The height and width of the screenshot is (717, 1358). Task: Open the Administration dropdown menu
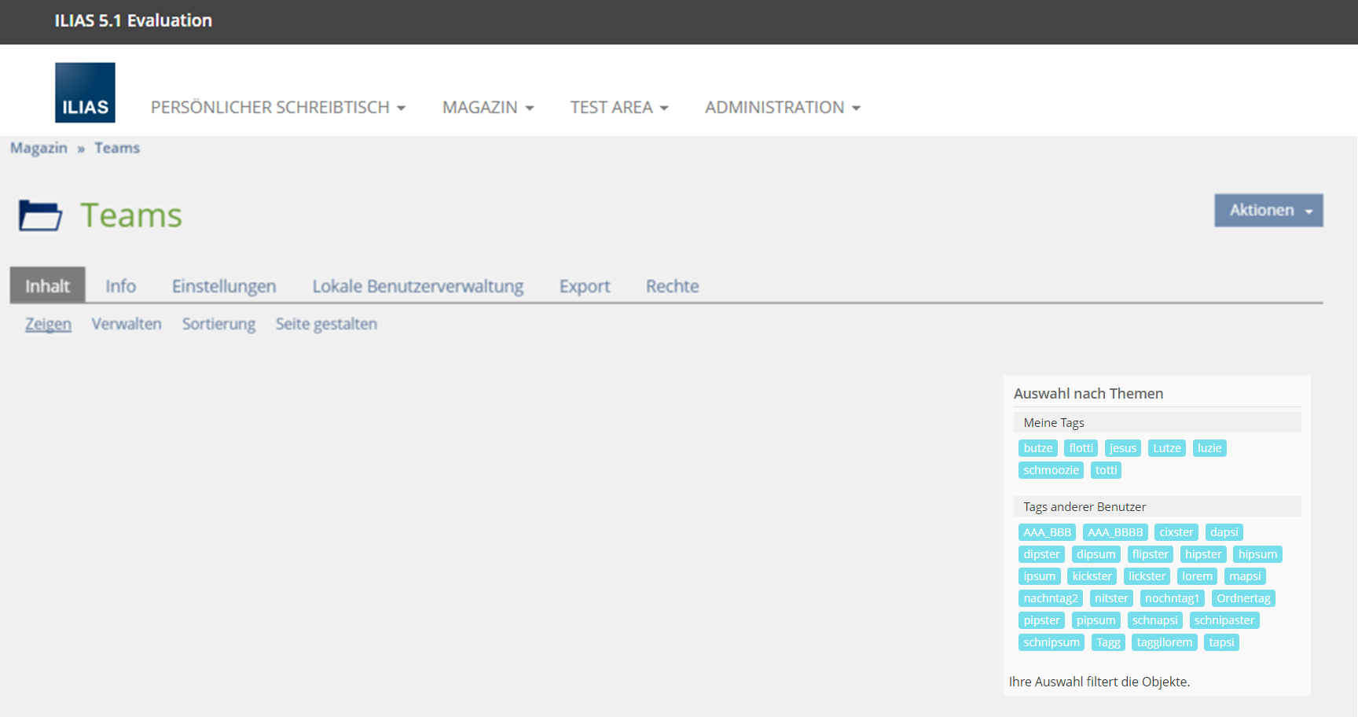[x=782, y=108]
